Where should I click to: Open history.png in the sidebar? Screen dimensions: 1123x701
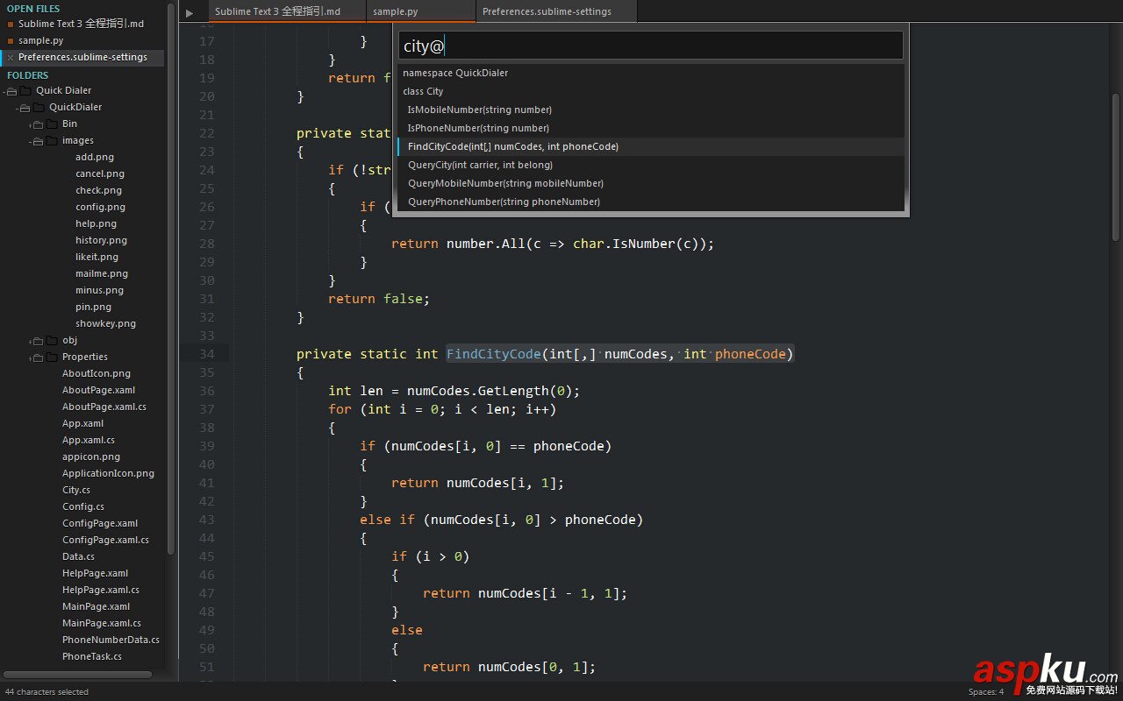point(101,240)
